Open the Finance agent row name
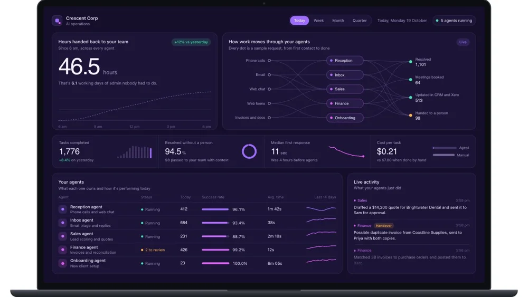Viewport: 528px width, 297px height. tap(84, 247)
